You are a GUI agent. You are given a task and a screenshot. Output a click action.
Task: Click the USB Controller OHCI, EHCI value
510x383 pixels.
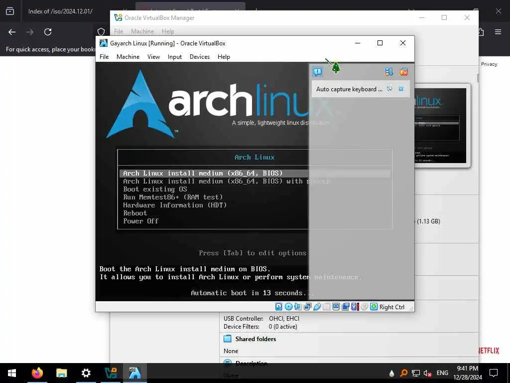(x=284, y=319)
